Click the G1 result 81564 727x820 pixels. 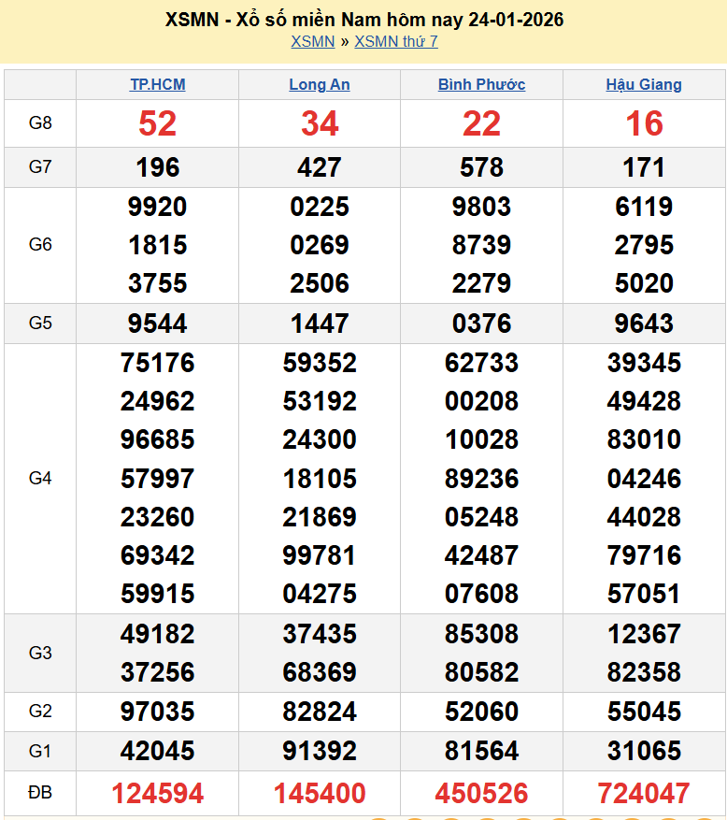click(x=481, y=751)
